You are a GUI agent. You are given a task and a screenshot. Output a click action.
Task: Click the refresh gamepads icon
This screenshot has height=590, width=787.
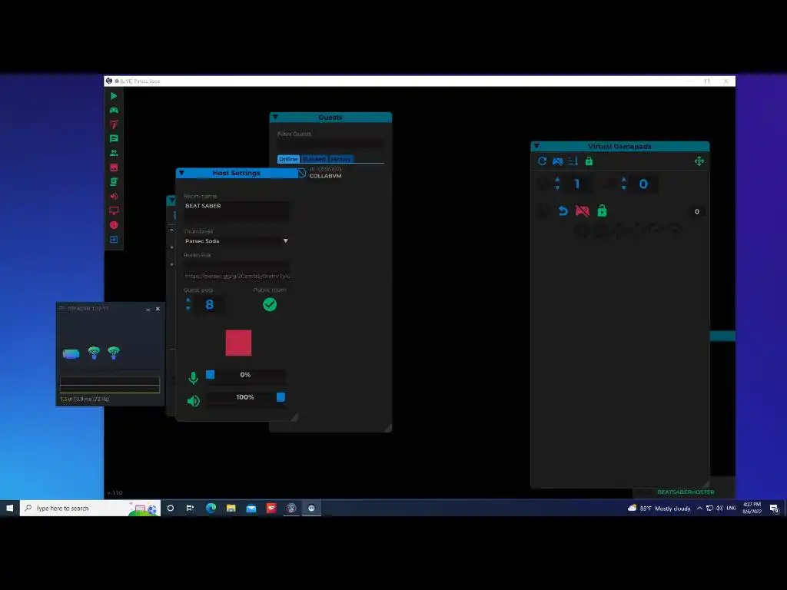click(x=542, y=161)
